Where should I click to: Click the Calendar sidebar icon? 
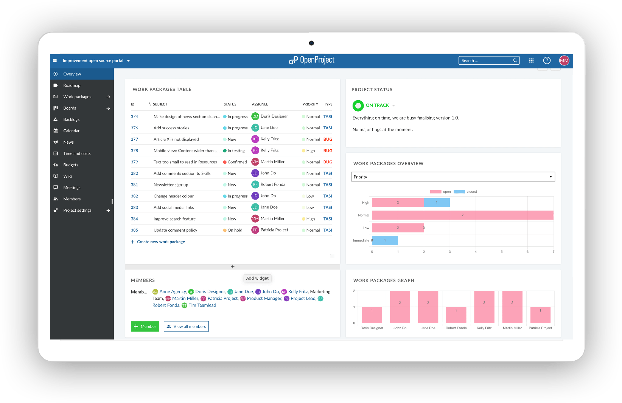tap(56, 131)
